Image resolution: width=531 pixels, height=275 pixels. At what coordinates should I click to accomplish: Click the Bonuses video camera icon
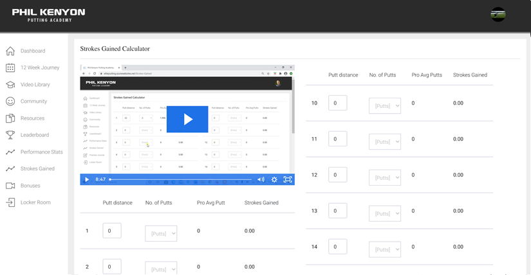10,185
